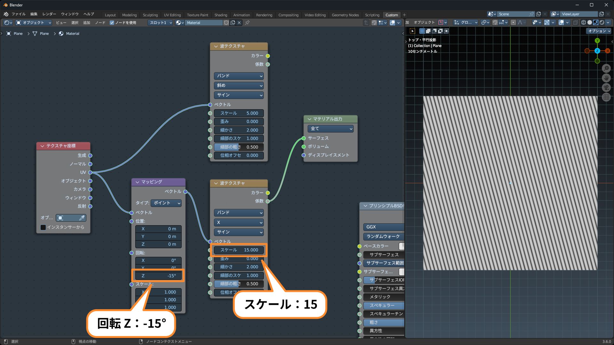614x345 pixels.
Task: Click the rotation Z field showing -15°
Action: pos(158,276)
